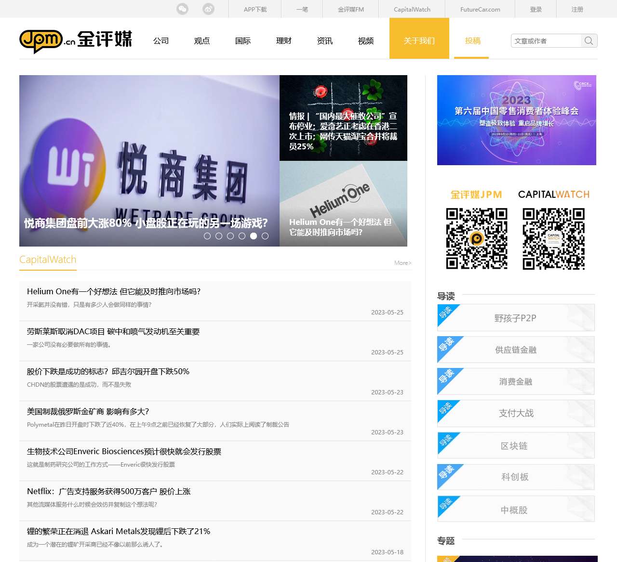Click the Weibo share icon
Image resolution: width=617 pixels, height=562 pixels.
pyautogui.click(x=208, y=9)
